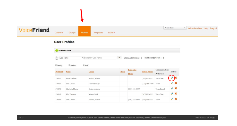Submit search with the arrow button
This screenshot has height=126, width=237.
(x=119, y=58)
